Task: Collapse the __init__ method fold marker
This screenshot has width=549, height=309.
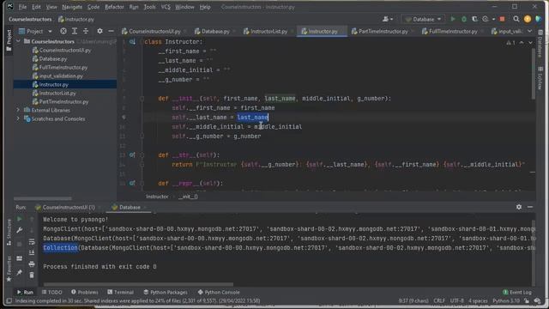Action: click(142, 99)
